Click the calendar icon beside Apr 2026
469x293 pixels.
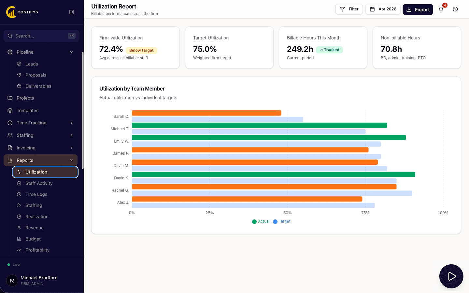[372, 9]
